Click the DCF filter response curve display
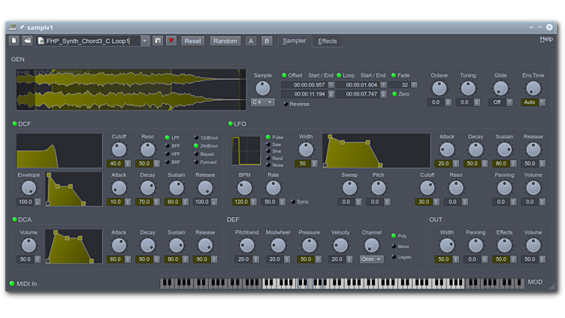565x318 pixels. tap(59, 151)
